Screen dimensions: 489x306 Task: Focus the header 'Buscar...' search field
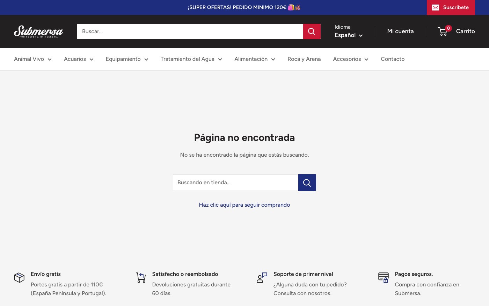[x=190, y=31]
